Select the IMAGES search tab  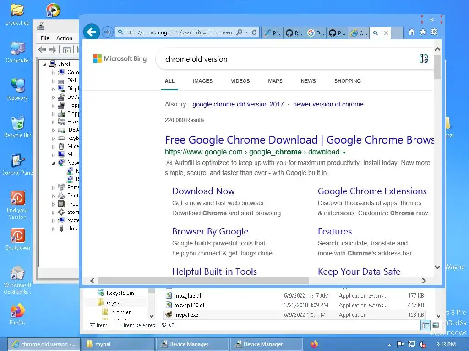click(x=202, y=81)
